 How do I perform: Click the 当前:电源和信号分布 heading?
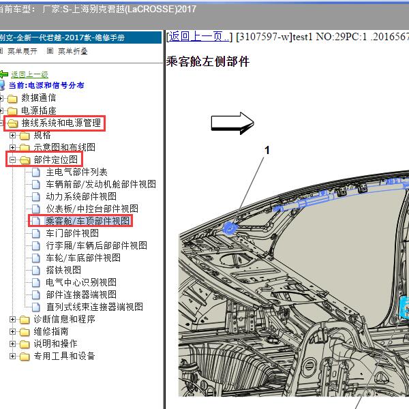(46, 85)
